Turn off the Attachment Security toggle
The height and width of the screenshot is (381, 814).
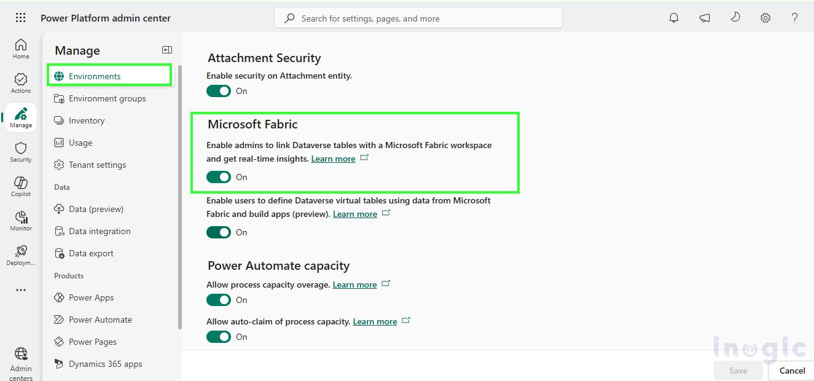point(219,91)
